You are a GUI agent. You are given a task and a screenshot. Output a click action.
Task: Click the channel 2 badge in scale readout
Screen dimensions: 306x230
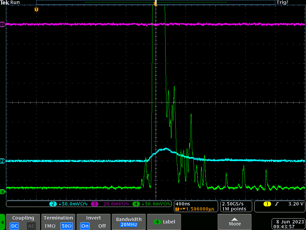53,204
